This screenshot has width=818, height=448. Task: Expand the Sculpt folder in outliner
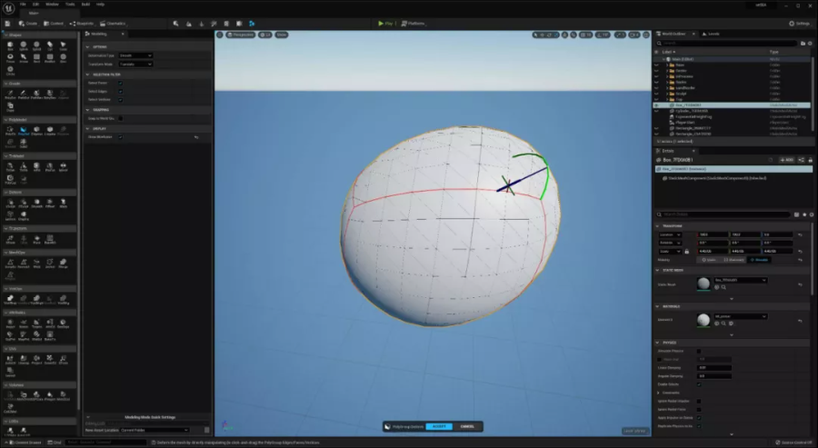668,94
